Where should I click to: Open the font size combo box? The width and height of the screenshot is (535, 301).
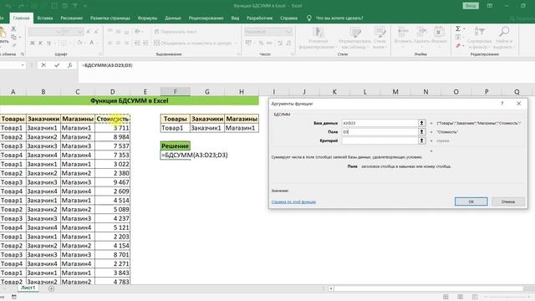click(x=73, y=32)
